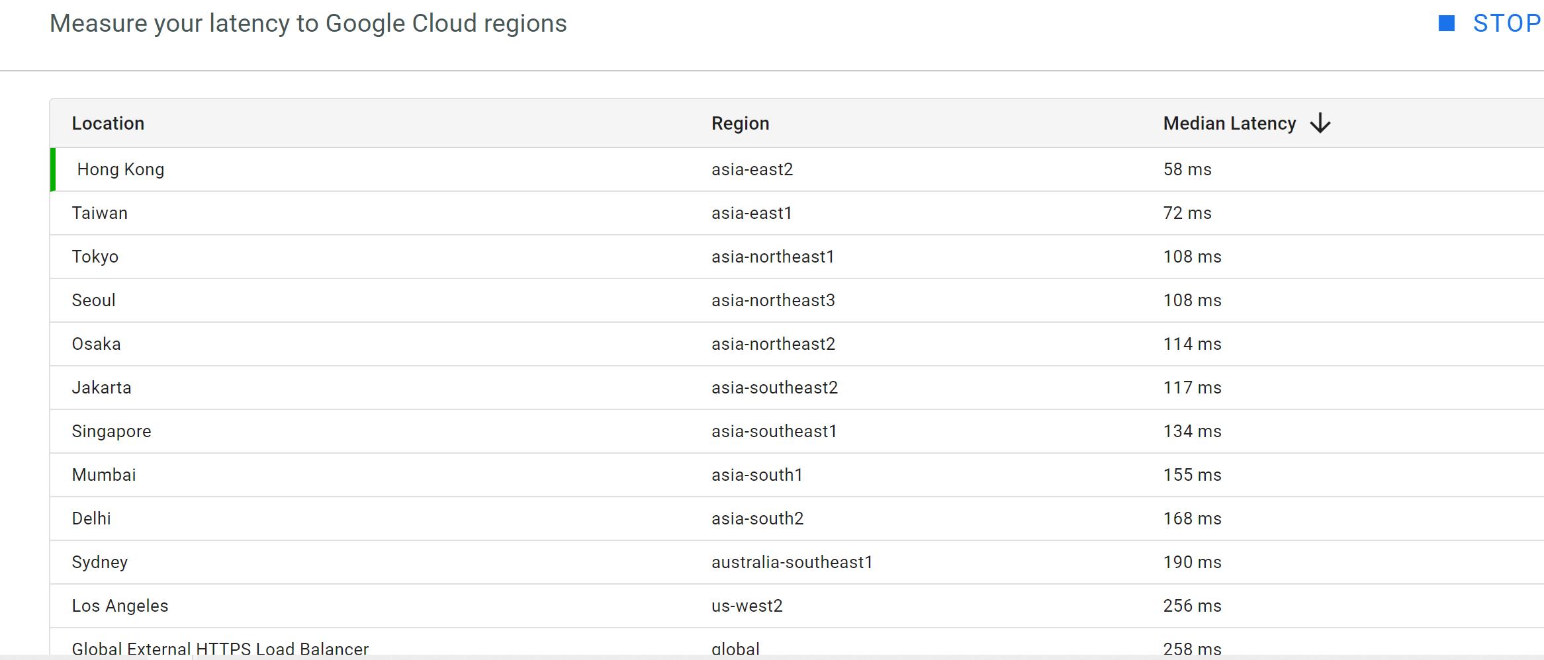The image size is (1544, 660).
Task: Click the Global External HTTPS Load Balancer row
Action: pyautogui.click(x=463, y=645)
